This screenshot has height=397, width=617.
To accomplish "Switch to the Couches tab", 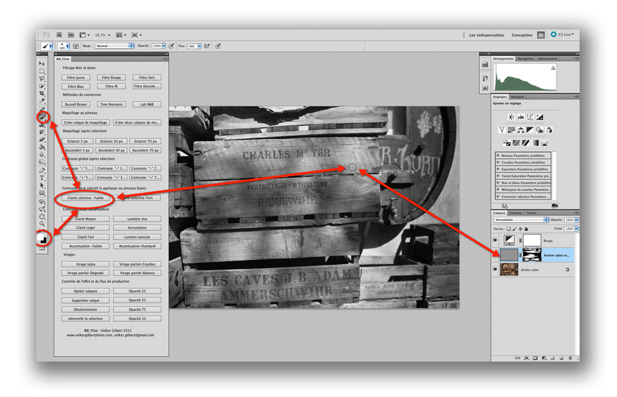I will click(515, 213).
